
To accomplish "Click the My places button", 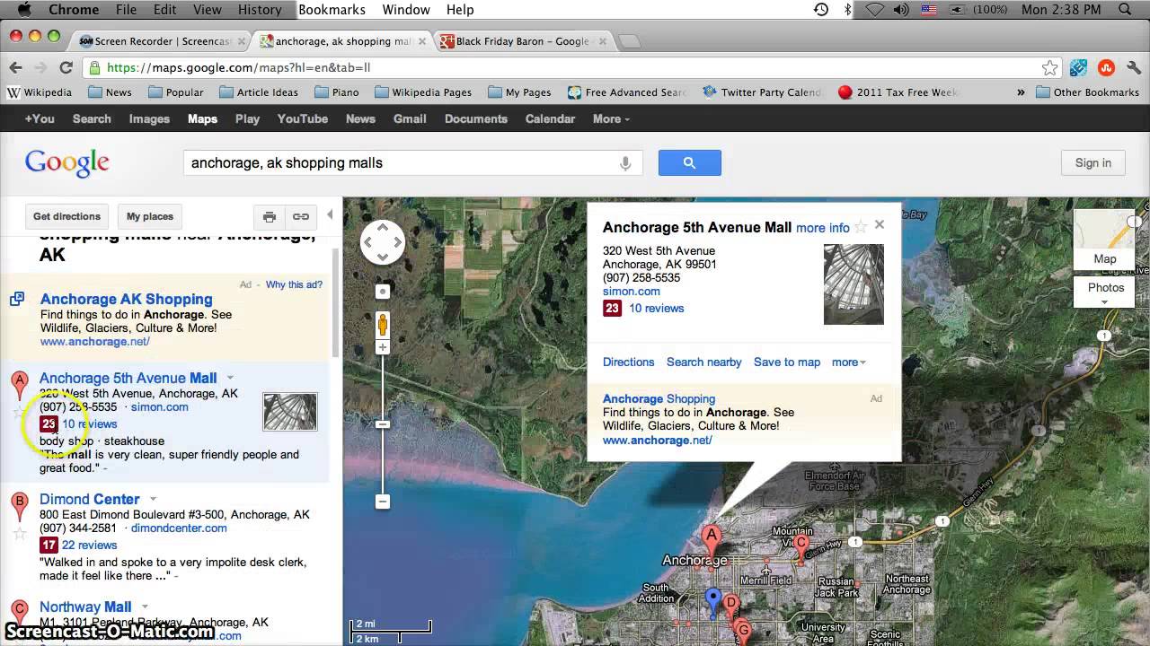I will 149,216.
